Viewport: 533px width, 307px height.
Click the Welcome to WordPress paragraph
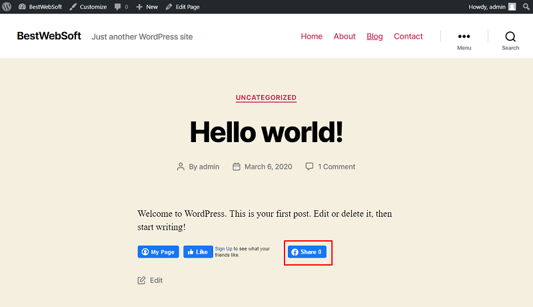point(265,220)
